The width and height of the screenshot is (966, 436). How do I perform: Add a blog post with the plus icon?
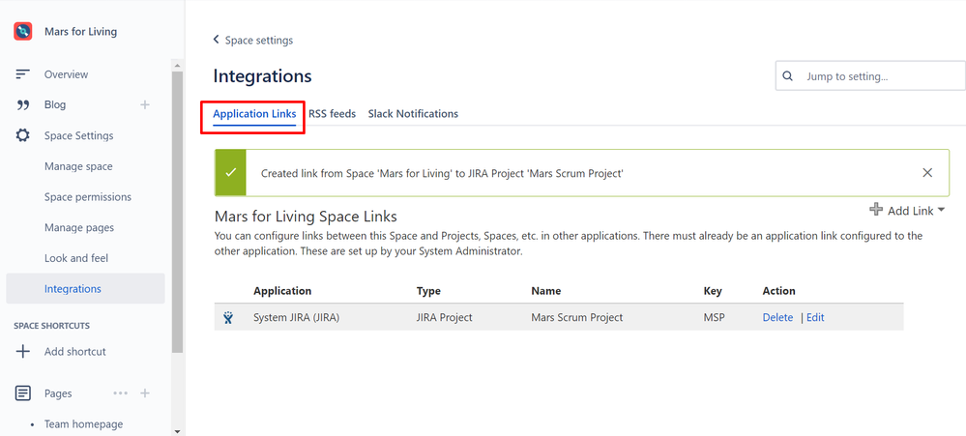[x=145, y=104]
